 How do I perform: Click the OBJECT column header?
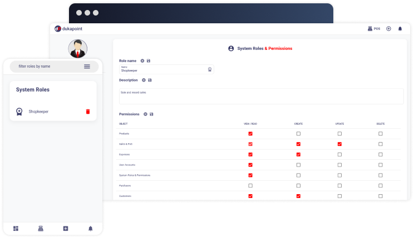[x=124, y=124]
